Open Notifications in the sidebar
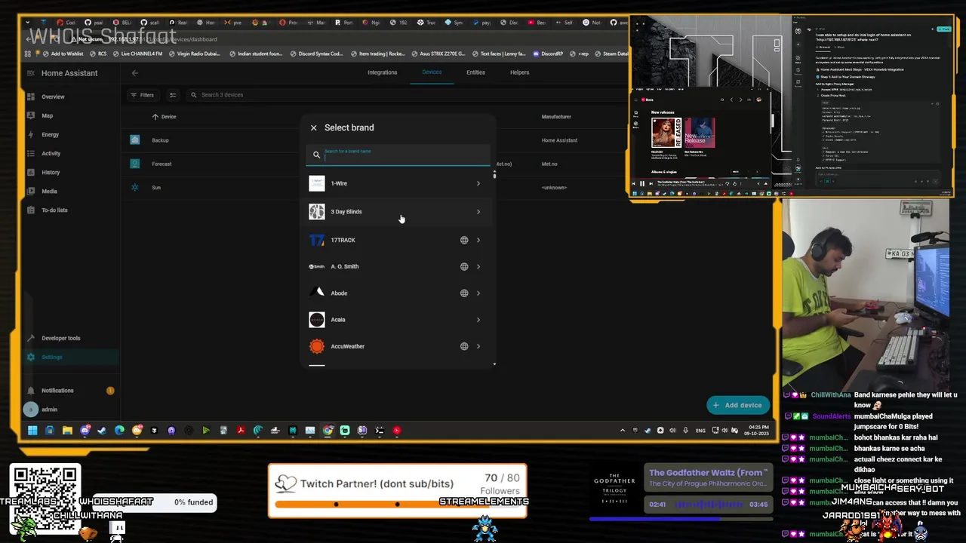 click(71, 391)
